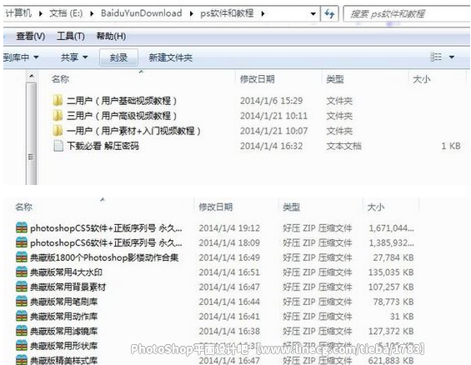Sort by 名称 in lower file list
The height and width of the screenshot is (365, 471).
coord(23,207)
